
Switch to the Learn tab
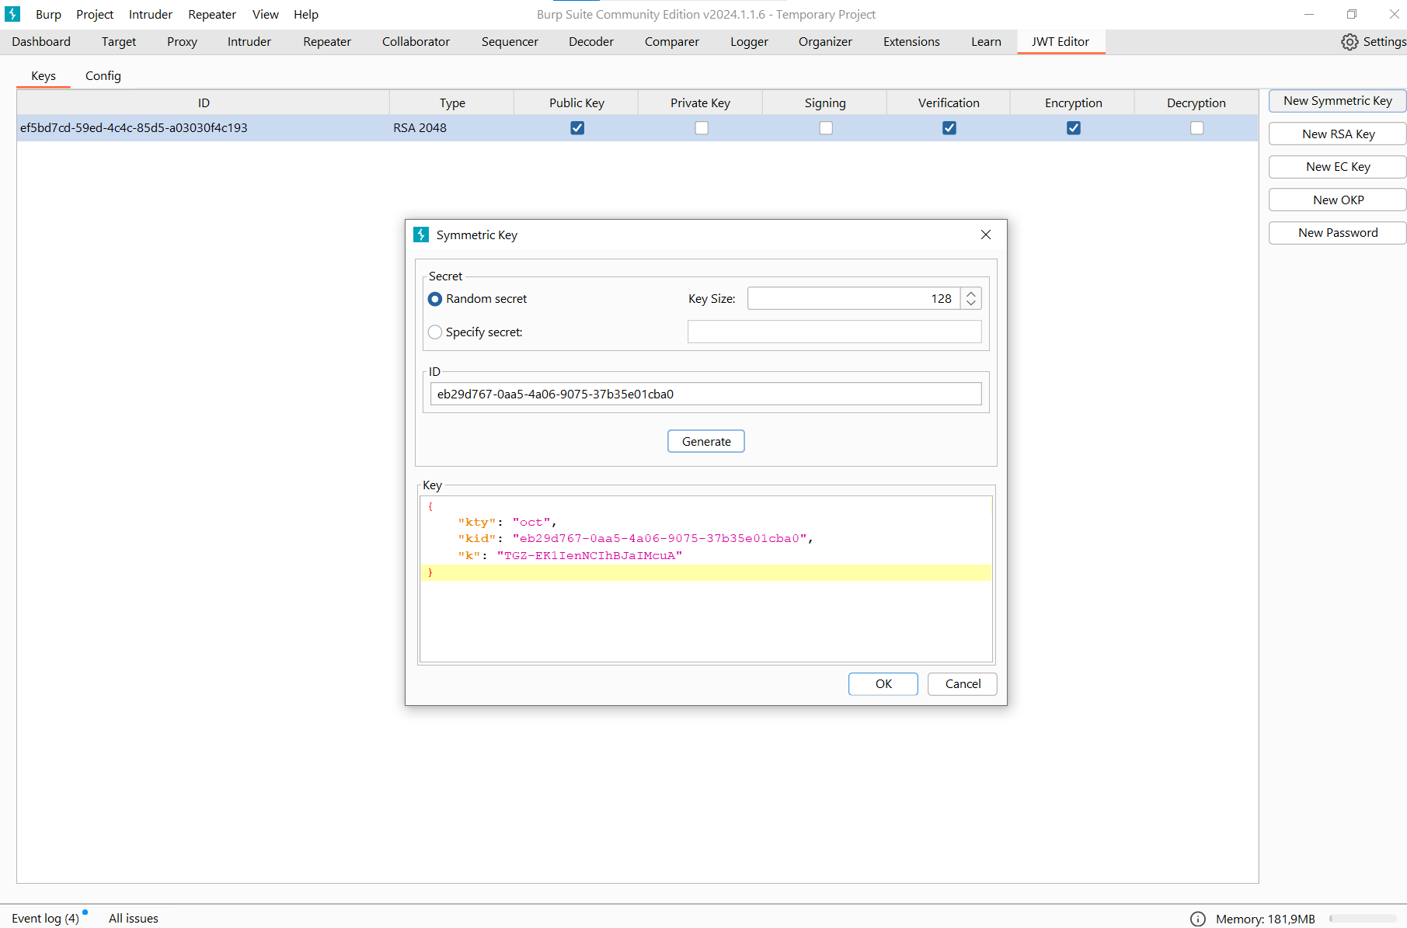pyautogui.click(x=986, y=42)
